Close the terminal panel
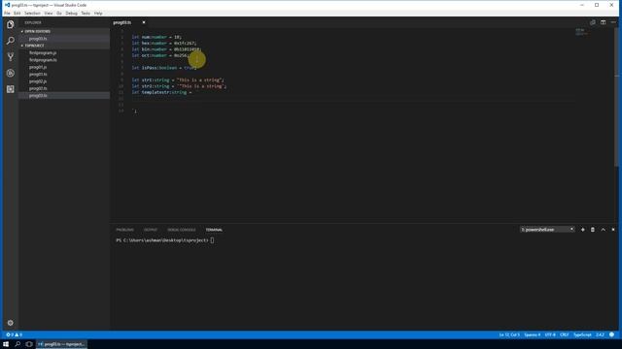 (613, 230)
